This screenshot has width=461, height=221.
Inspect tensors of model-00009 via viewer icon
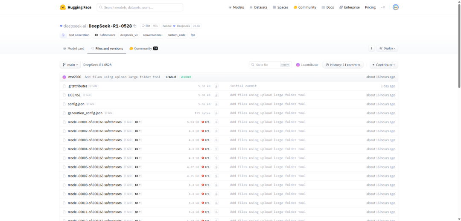point(138,194)
